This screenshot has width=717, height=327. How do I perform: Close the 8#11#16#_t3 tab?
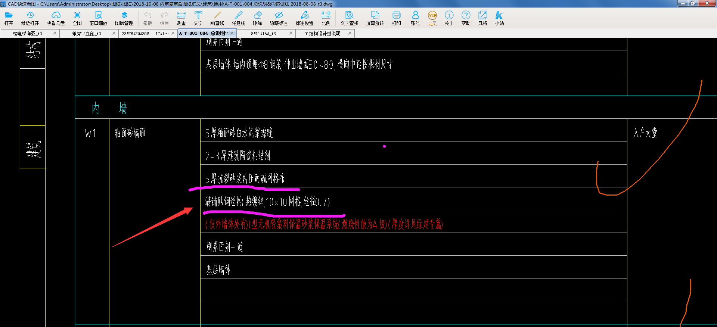[x=291, y=33]
